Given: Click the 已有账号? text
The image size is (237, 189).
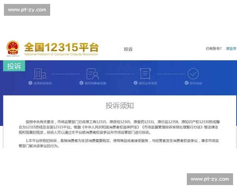Looking at the screenshot, I should 214,48.
